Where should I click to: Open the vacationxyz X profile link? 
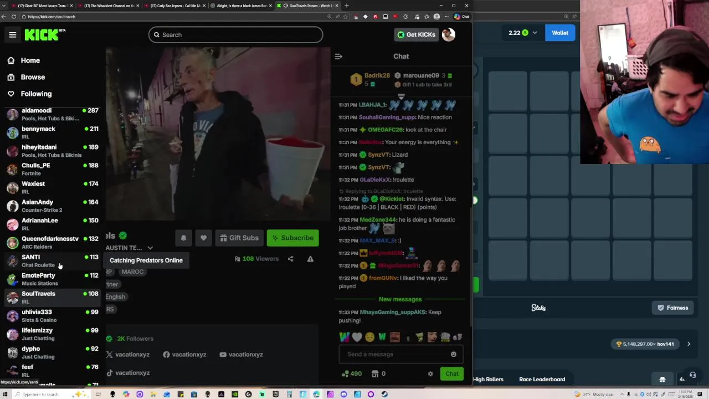tap(128, 355)
